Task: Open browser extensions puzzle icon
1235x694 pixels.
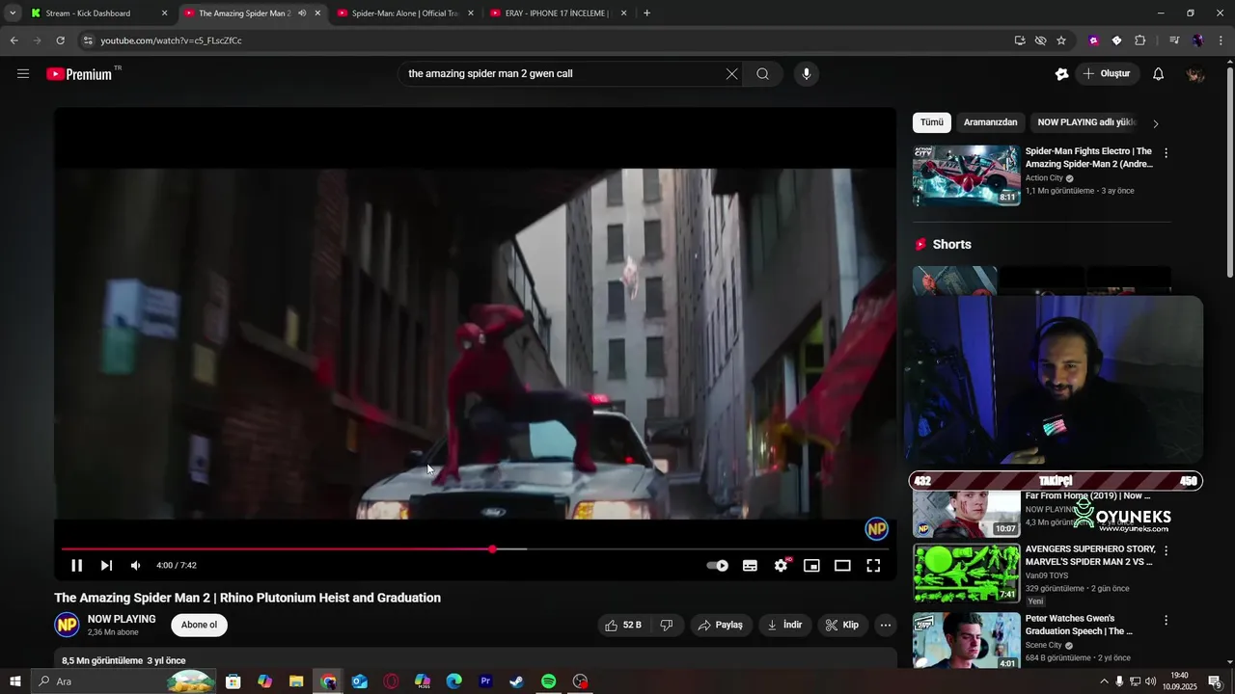Action: click(x=1139, y=40)
